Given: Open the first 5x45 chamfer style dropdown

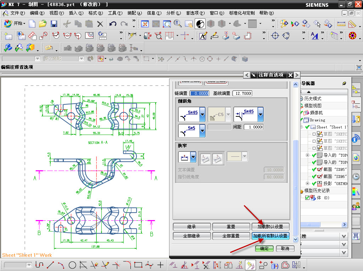Looking at the screenshot, I should coord(202,114).
